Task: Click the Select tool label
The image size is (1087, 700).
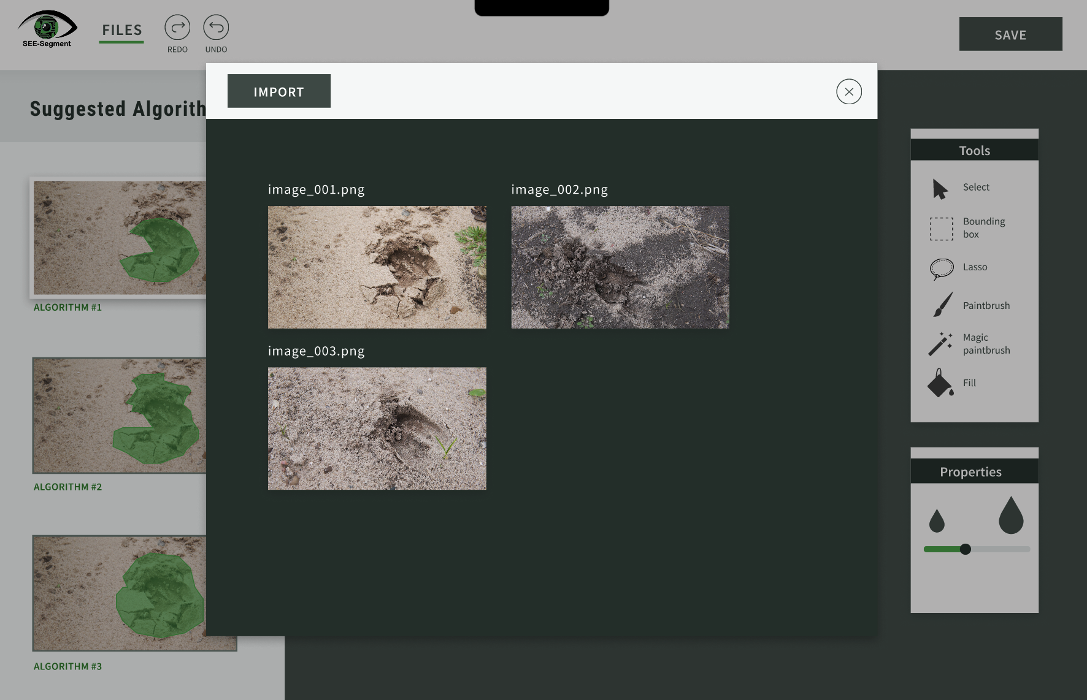Action: click(x=976, y=187)
